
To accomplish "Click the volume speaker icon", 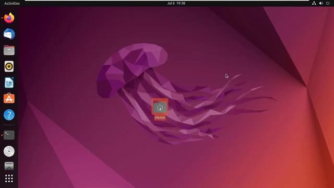I will click(x=321, y=3).
